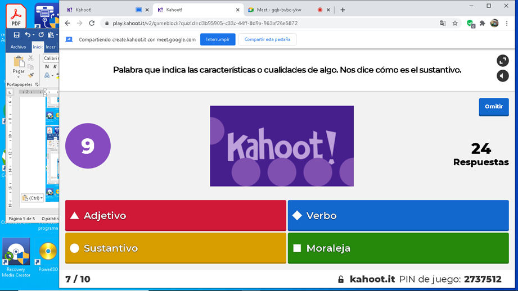Open Portapapeles dialog launcher in Word

click(x=37, y=84)
